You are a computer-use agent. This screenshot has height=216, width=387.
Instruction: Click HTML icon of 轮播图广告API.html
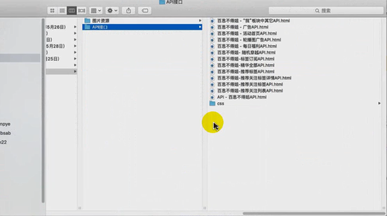(x=212, y=40)
